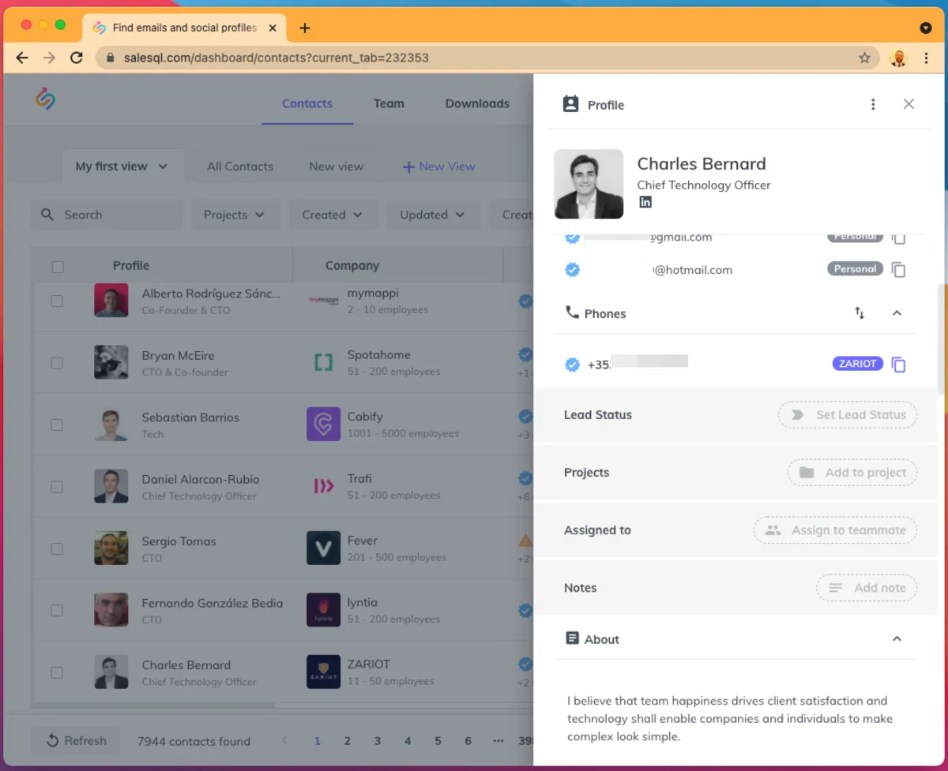Image resolution: width=948 pixels, height=771 pixels.
Task: Click into the contacts Search field
Action: pos(111,215)
